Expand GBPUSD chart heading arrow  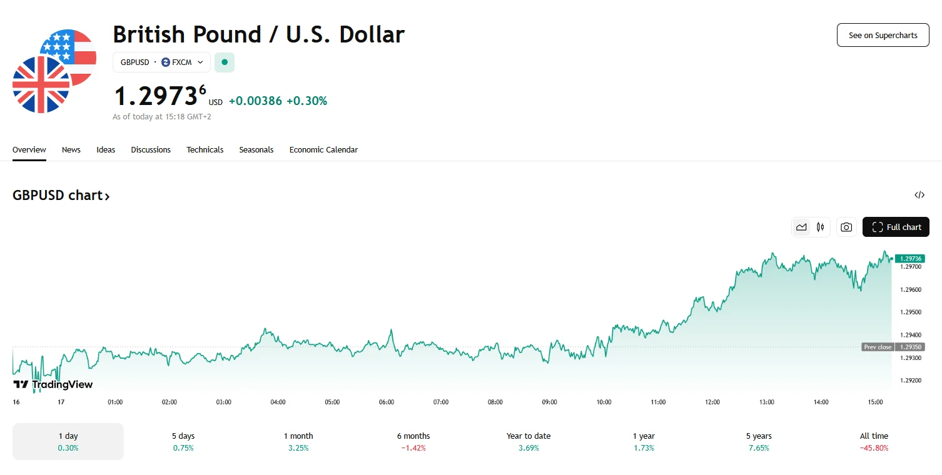107,196
